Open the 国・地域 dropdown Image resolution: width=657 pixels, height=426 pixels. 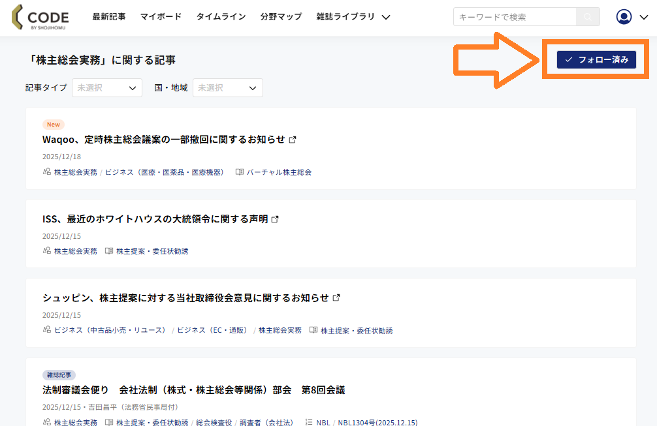[x=227, y=87]
